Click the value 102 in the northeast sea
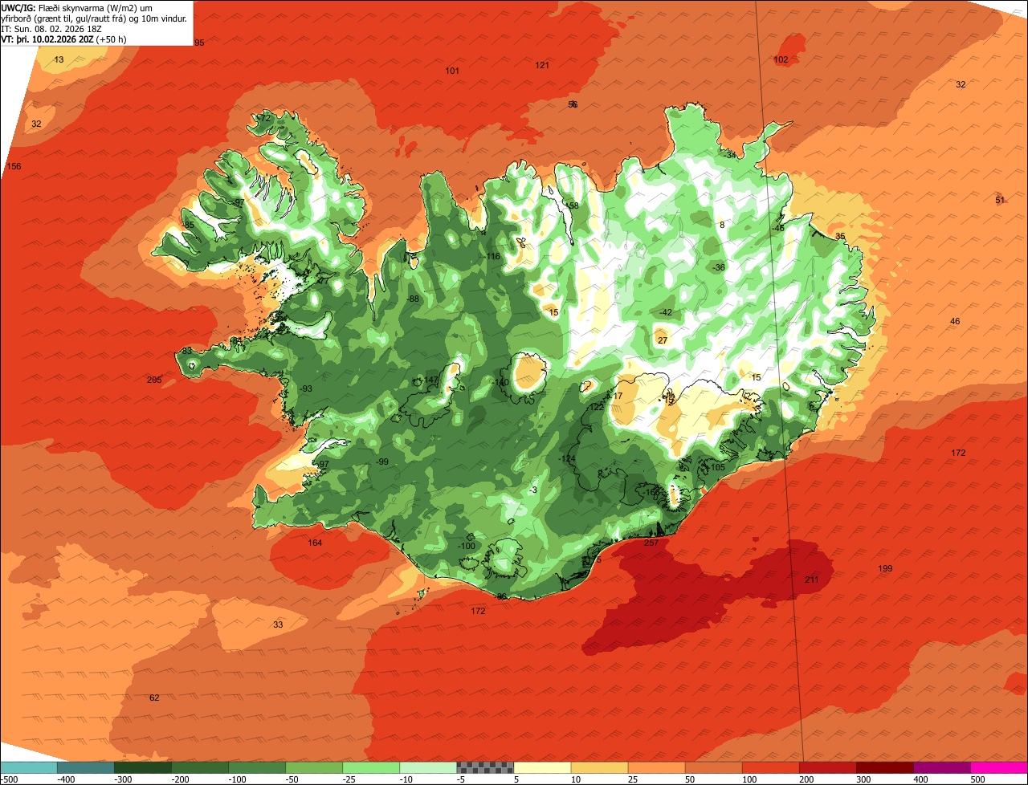 click(x=781, y=60)
